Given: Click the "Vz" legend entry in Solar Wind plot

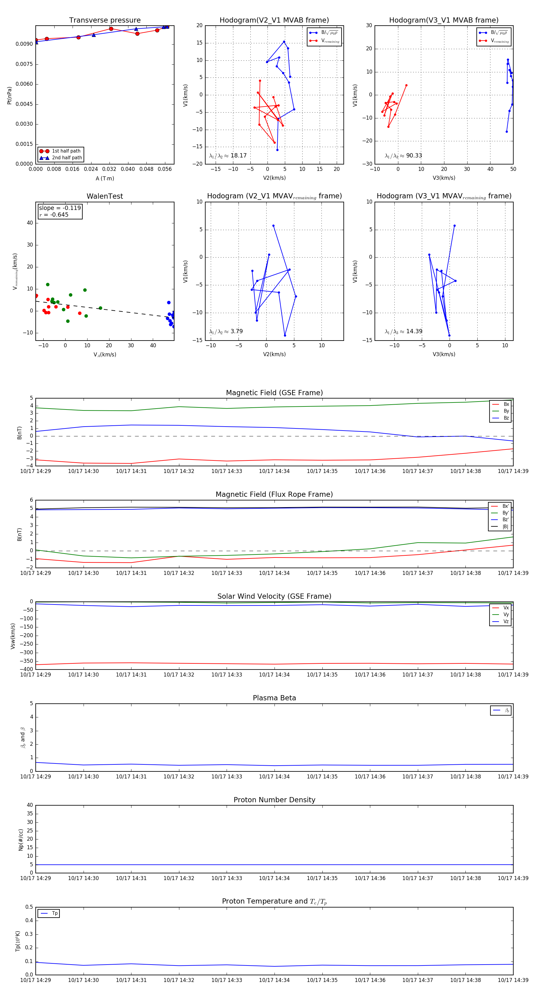Looking at the screenshot, I should click(501, 622).
